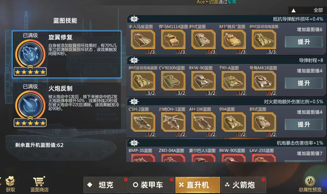The height and width of the screenshot is (194, 327).
Task: Switch to the 坦克 tab
Action: click(x=106, y=185)
